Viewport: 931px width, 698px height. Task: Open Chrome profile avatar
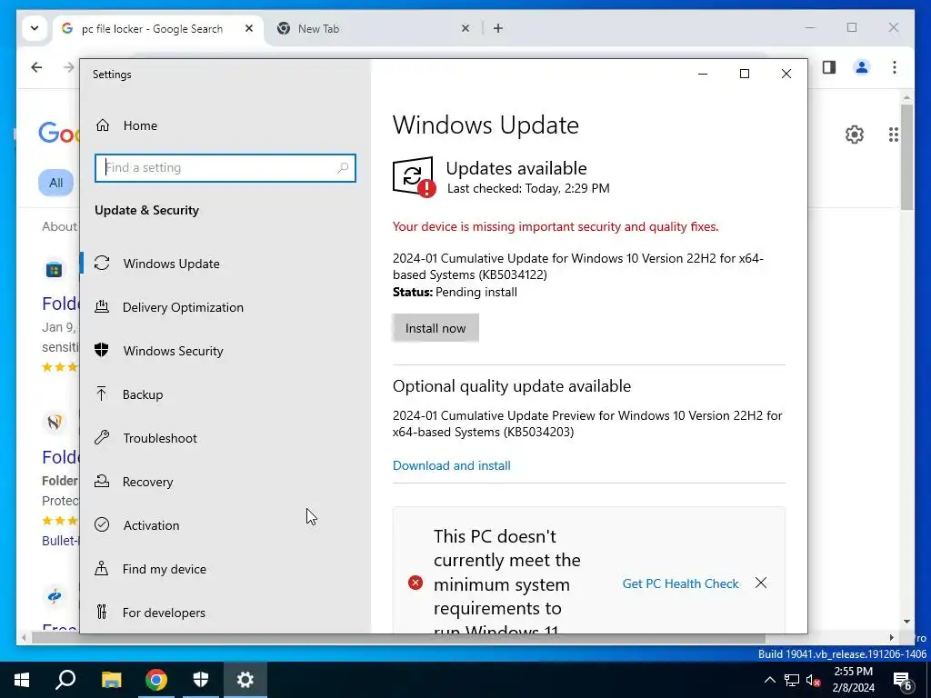(862, 67)
